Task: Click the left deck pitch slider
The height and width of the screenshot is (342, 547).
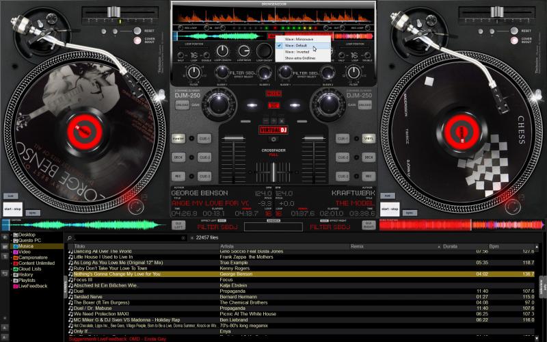Action: pos(114,12)
